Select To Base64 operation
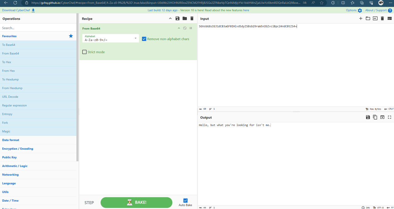 [x=38, y=45]
